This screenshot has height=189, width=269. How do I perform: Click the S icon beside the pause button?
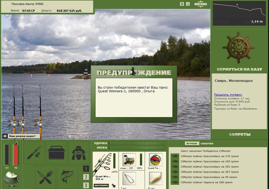point(188,4)
